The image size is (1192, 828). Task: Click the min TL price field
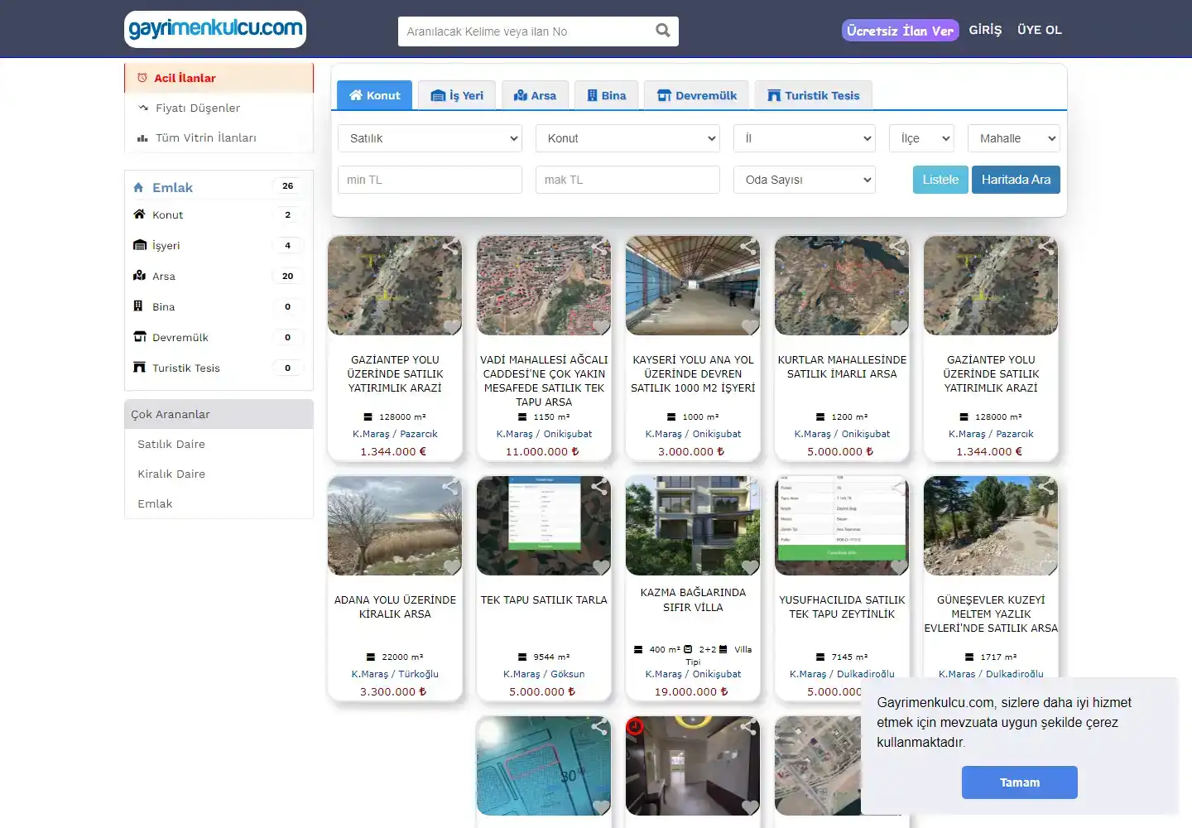(x=430, y=180)
